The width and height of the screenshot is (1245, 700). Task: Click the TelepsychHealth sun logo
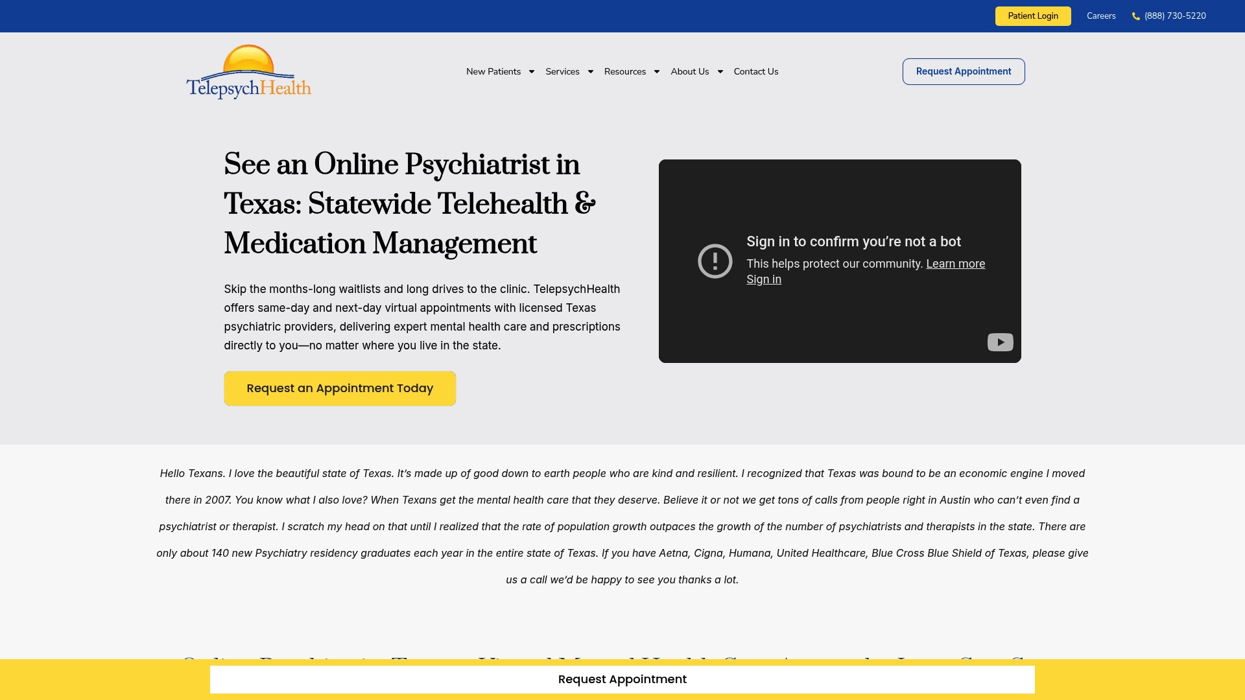(249, 71)
